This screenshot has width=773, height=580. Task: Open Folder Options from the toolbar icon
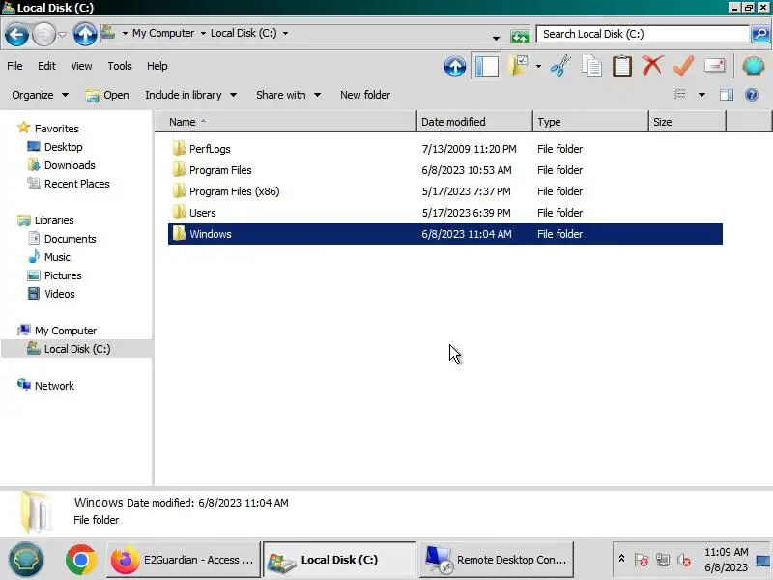519,66
